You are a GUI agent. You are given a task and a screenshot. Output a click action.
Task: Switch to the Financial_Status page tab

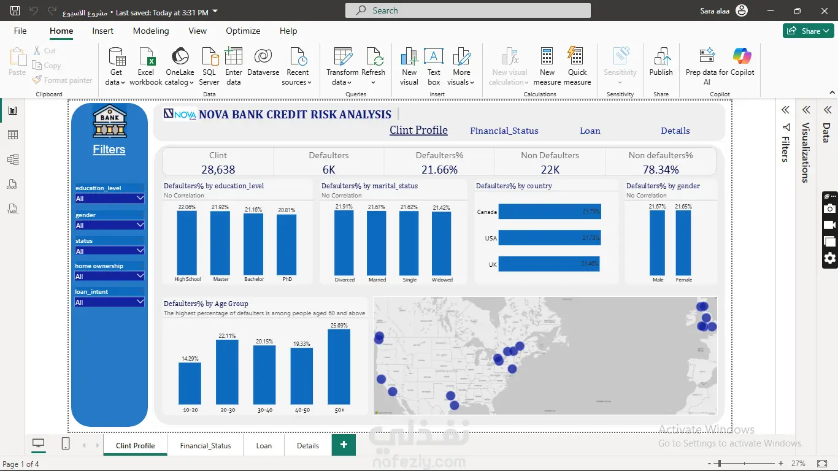click(206, 446)
